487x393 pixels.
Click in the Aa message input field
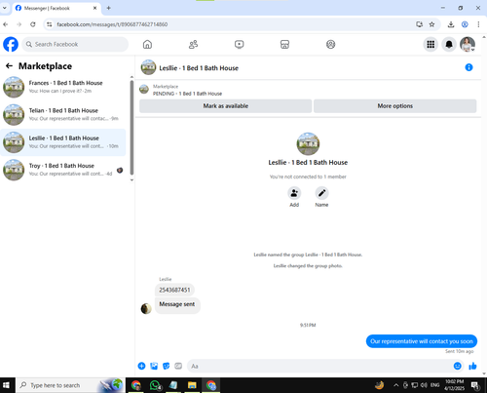(x=319, y=366)
